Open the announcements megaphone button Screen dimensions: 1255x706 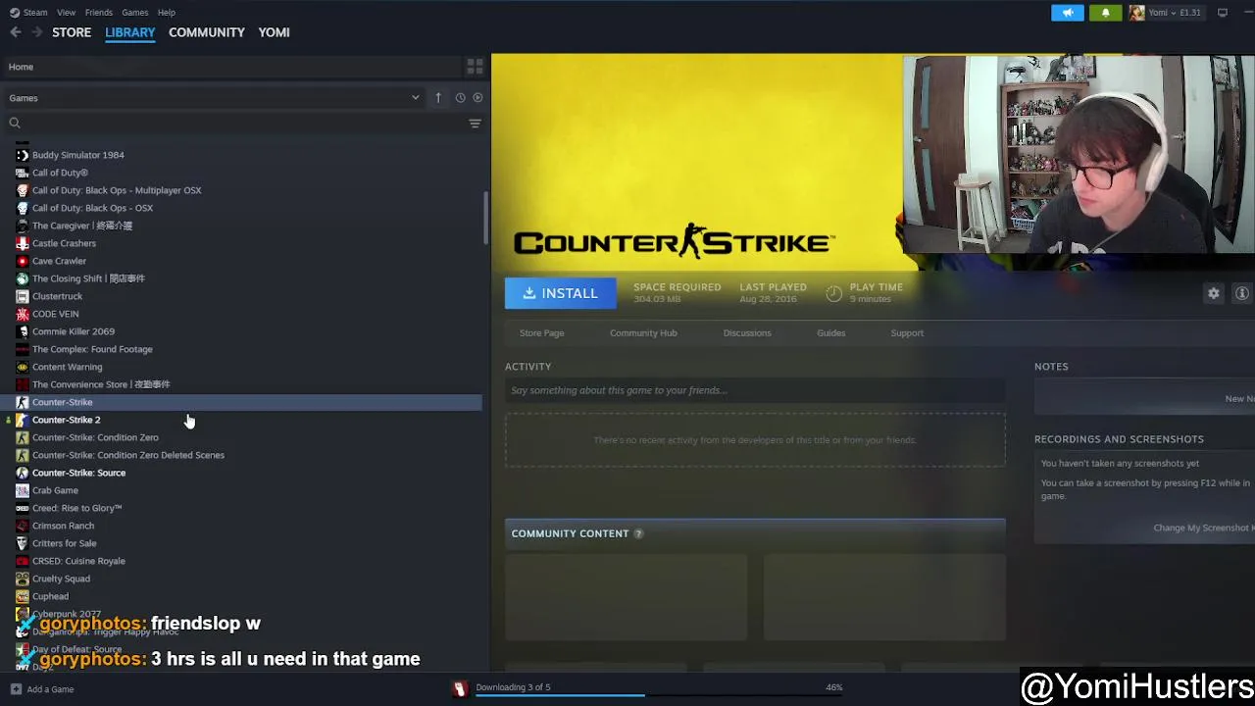tap(1068, 13)
